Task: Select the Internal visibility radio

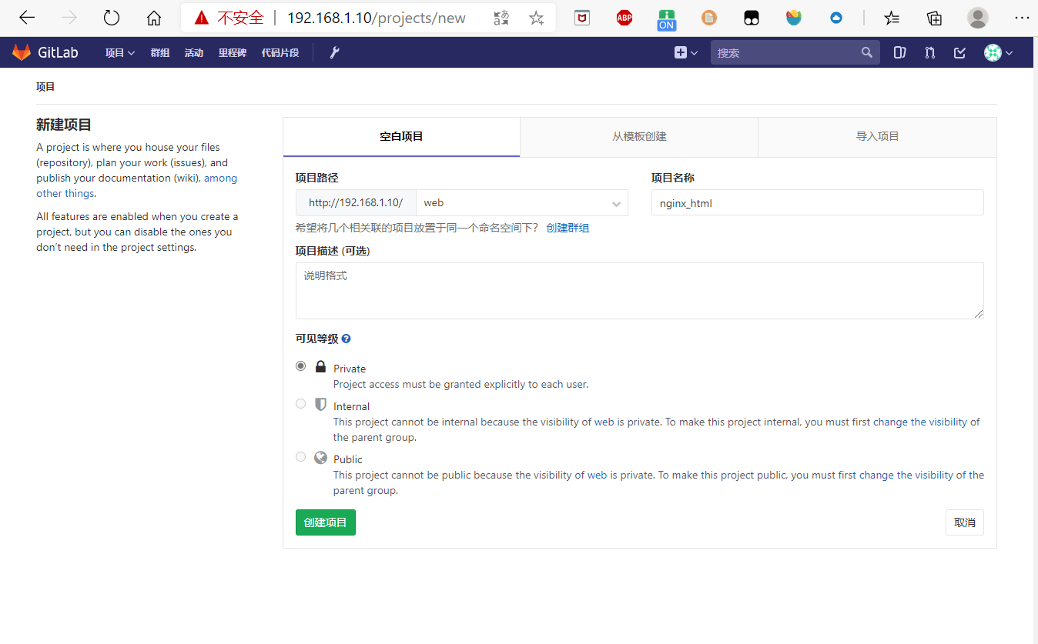Action: [x=301, y=404]
